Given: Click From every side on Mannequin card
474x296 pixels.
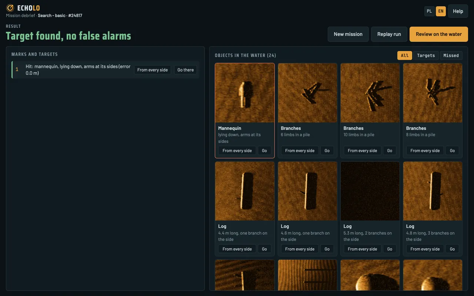Looking at the screenshot, I should 237,151.
